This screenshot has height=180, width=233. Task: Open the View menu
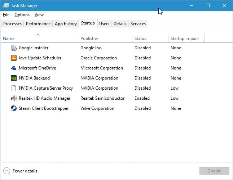click(x=39, y=15)
